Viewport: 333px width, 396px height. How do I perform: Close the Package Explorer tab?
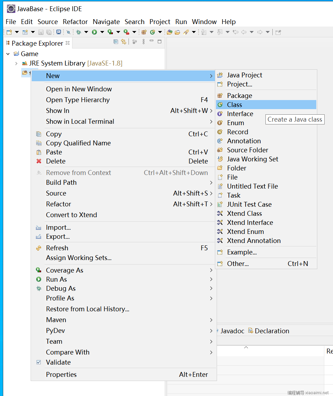[68, 43]
